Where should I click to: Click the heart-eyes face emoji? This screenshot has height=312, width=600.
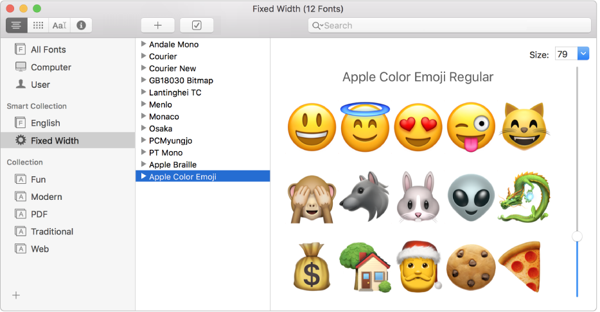[418, 127]
